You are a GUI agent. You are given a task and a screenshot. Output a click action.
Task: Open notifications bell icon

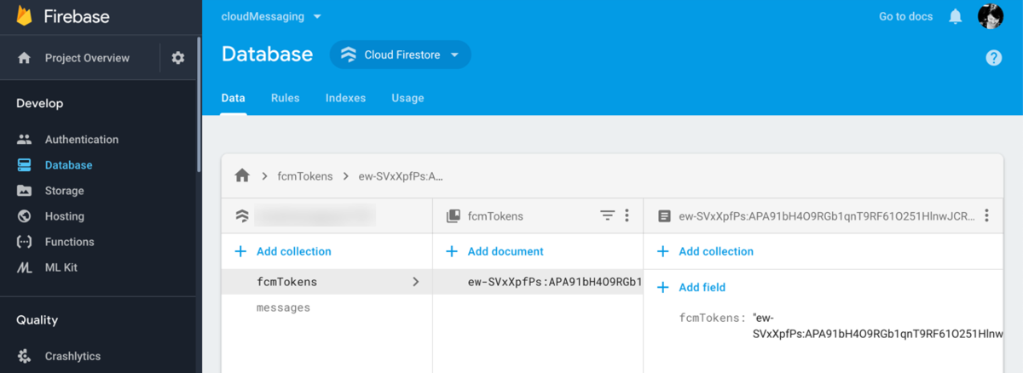point(956,16)
